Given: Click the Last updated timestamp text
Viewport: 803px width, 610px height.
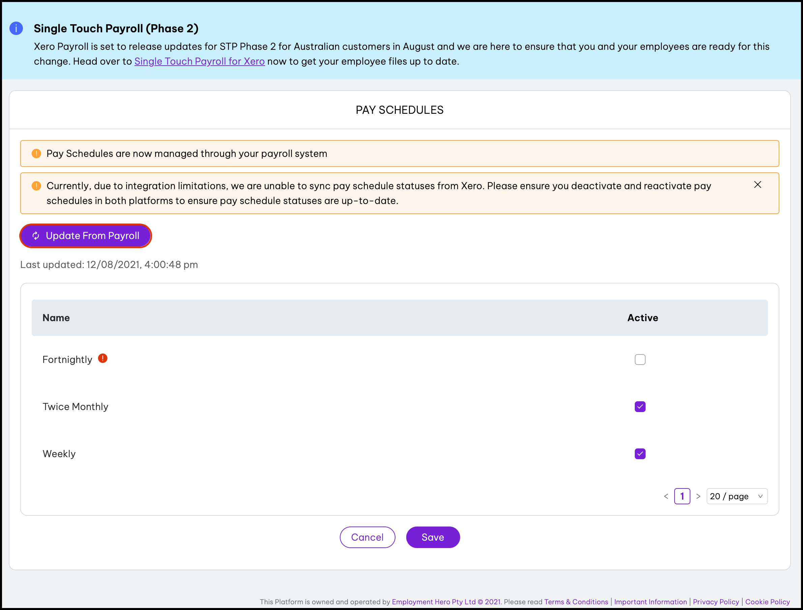Looking at the screenshot, I should (x=109, y=264).
